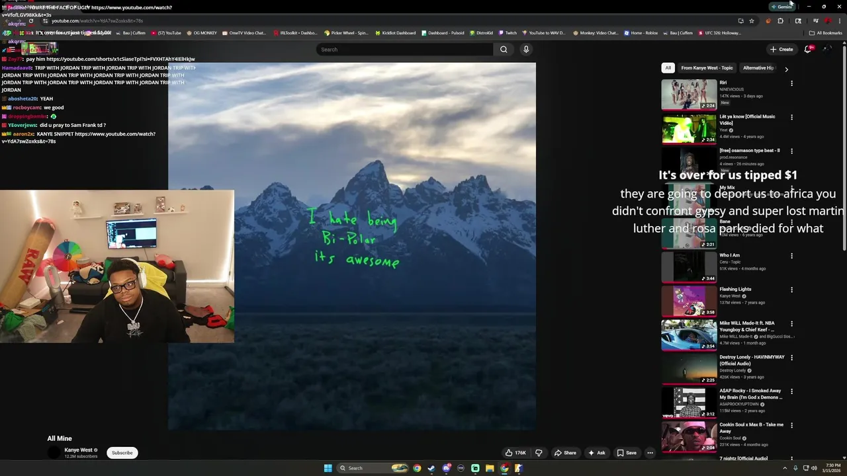Click the microphone icon in system tray
The image size is (847, 476).
coord(795,468)
